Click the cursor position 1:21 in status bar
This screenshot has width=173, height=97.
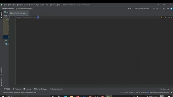pyautogui.click(x=122, y=92)
